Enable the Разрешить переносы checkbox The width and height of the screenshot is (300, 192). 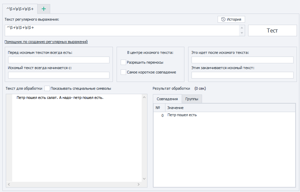pyautogui.click(x=123, y=62)
